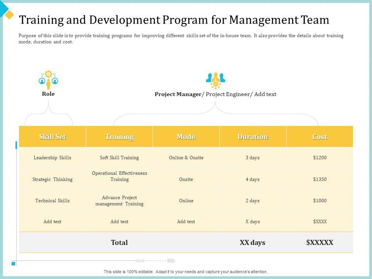Image resolution: width=372 pixels, height=279 pixels.
Task: Select the Cost column header
Action: [x=320, y=137]
